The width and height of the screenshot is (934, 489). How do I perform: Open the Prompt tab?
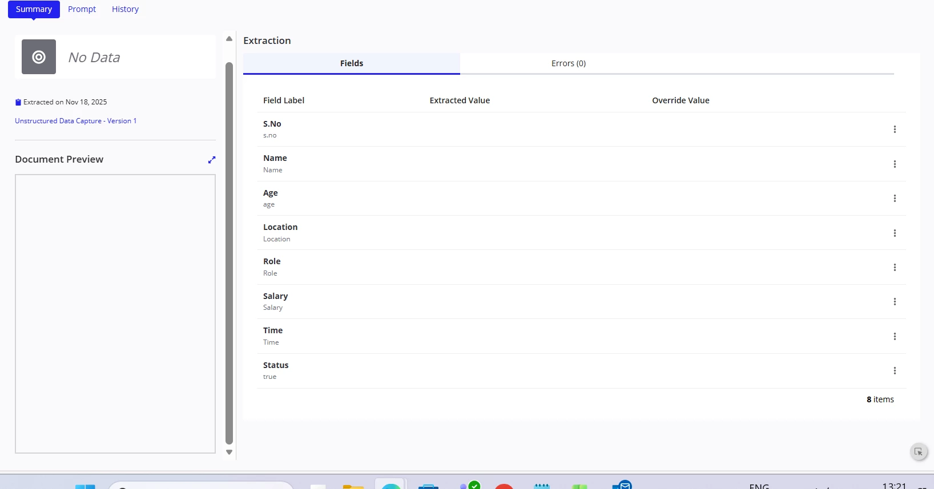pos(82,9)
